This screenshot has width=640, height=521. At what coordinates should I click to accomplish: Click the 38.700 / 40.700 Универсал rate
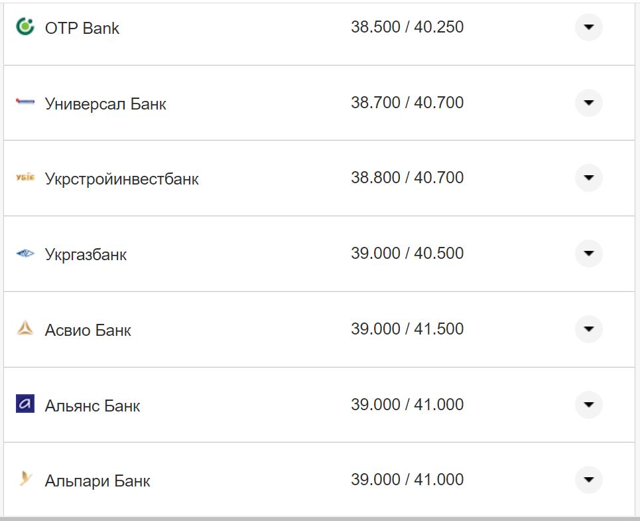407,103
